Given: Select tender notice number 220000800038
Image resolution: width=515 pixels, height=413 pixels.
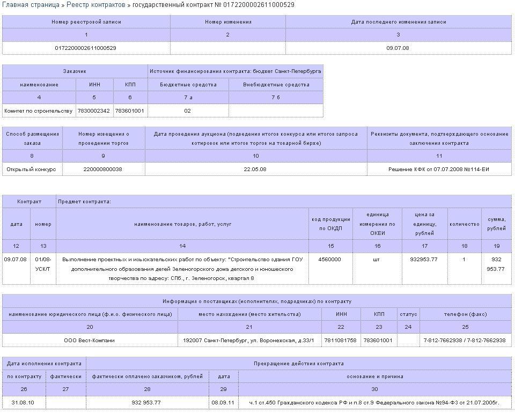Looking at the screenshot, I should 103,169.
